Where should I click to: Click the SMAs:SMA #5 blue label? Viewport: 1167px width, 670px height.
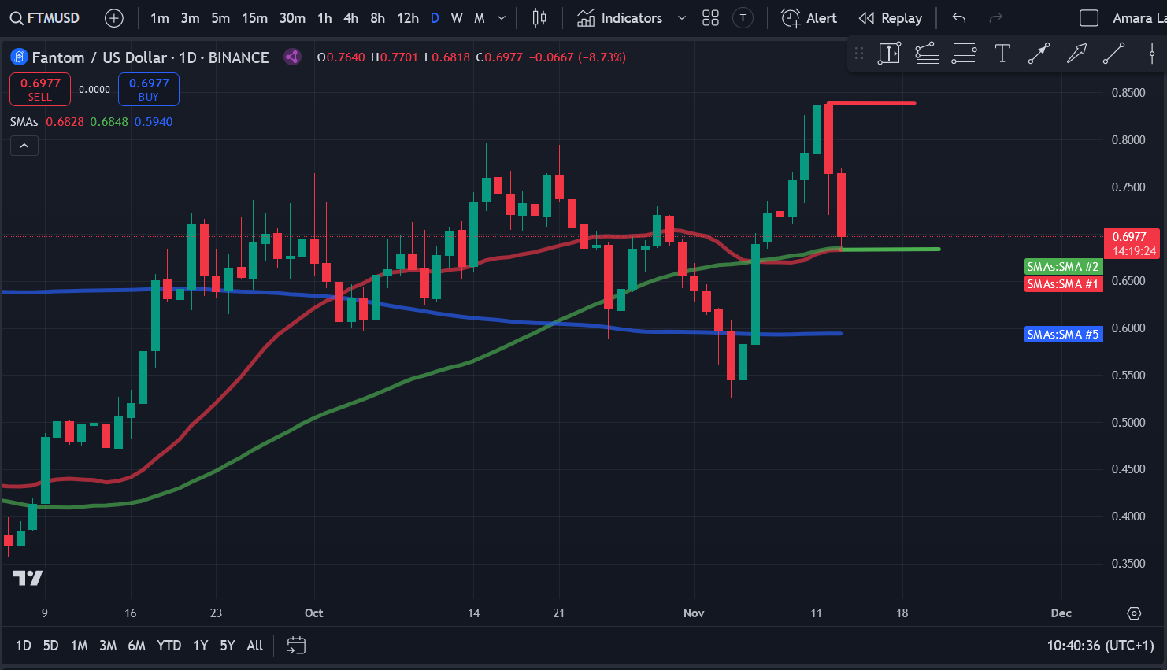click(x=1063, y=335)
